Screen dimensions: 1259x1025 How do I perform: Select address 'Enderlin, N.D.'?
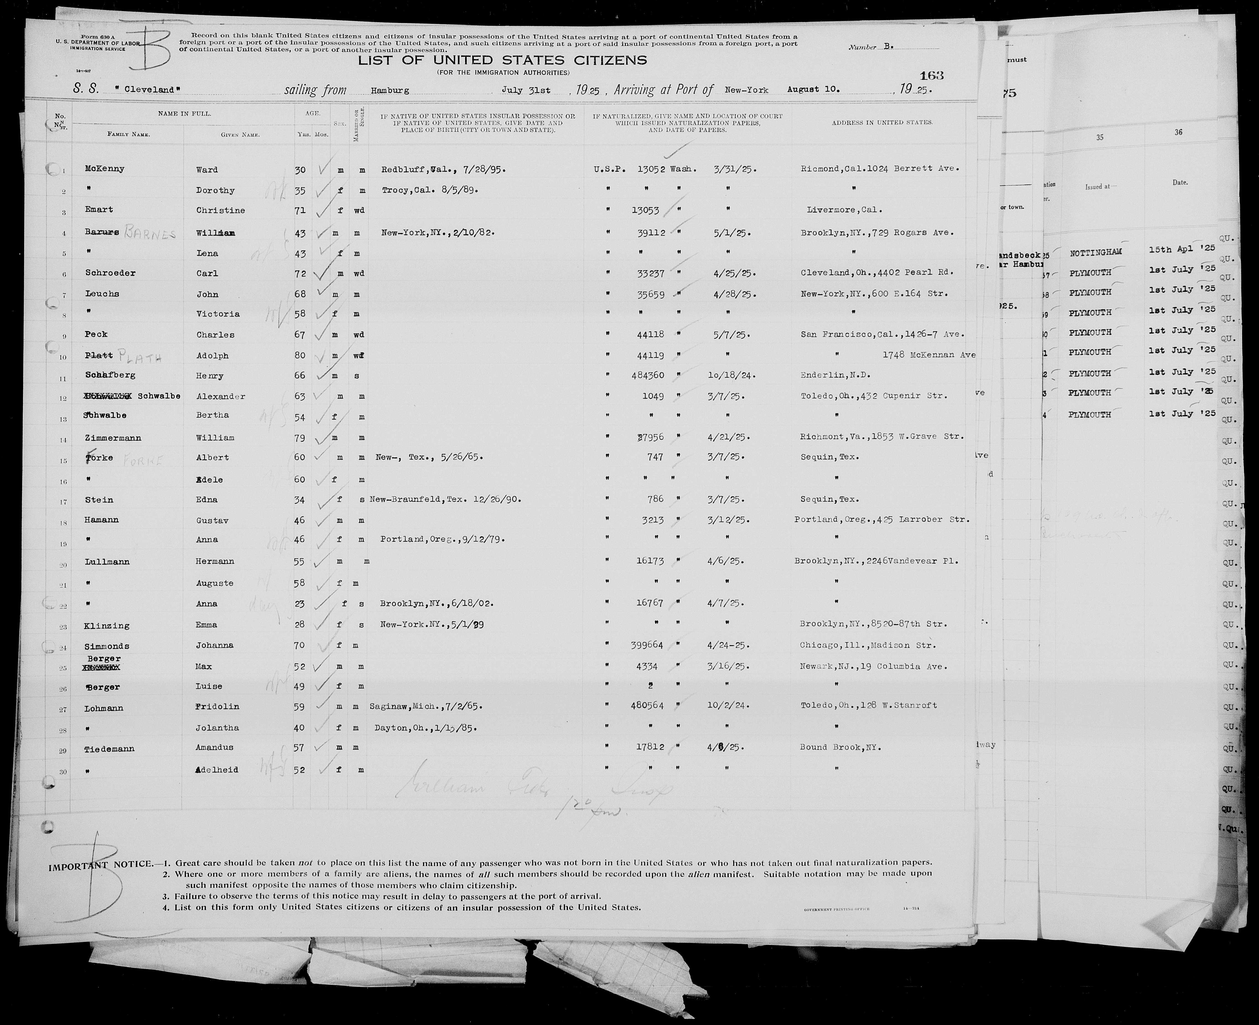tap(836, 375)
